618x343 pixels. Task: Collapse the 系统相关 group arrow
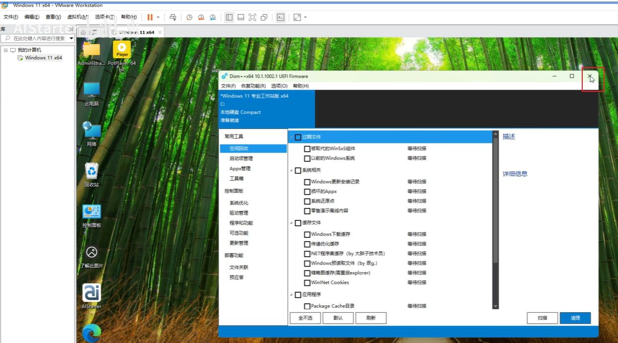coord(291,170)
